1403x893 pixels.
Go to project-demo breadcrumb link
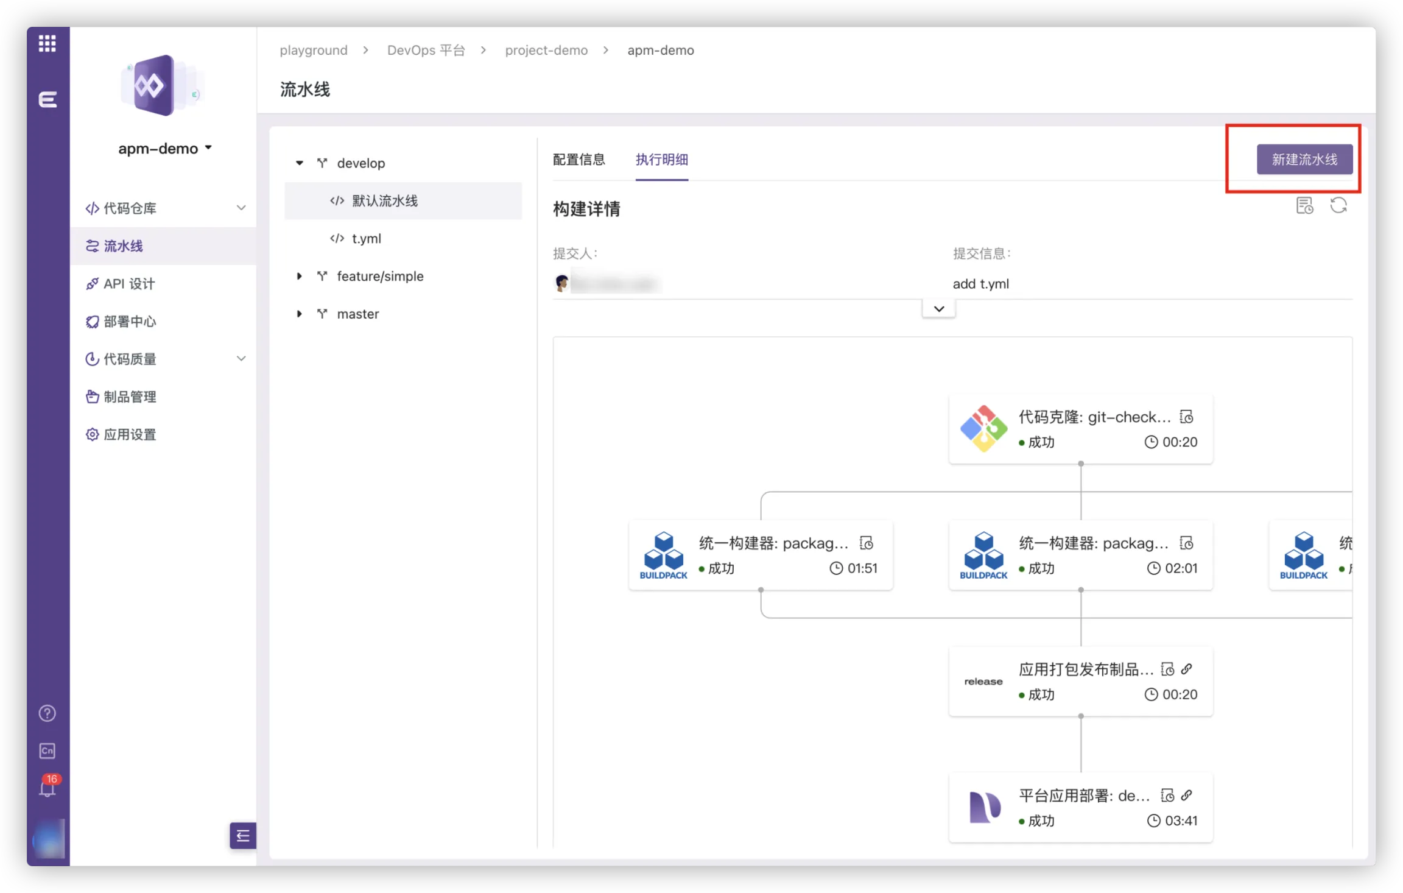coord(546,51)
